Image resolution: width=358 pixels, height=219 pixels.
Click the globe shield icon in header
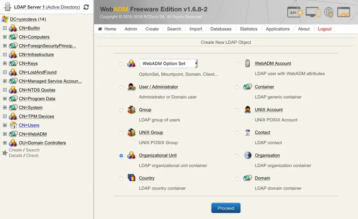pyautogui.click(x=329, y=12)
